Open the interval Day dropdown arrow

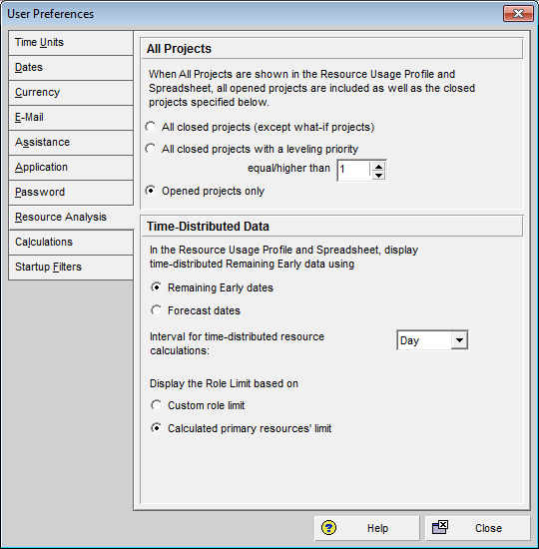pos(459,340)
